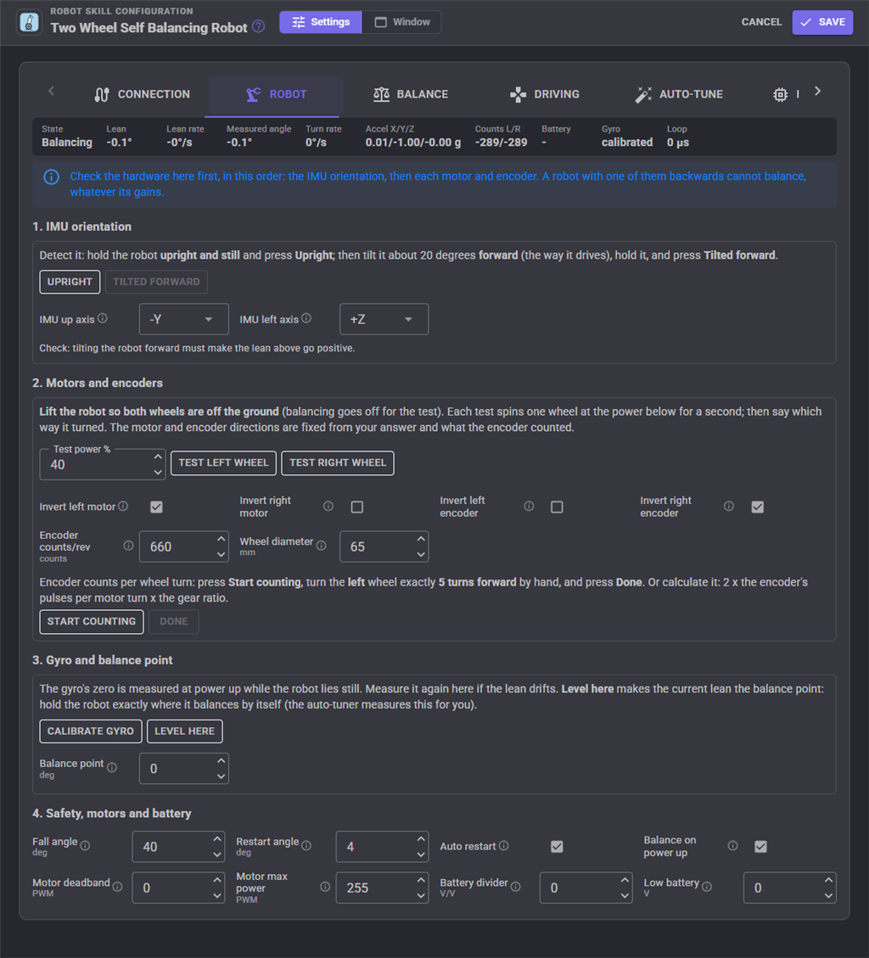Show info for Wheel diameter
Image resolution: width=869 pixels, height=958 pixels.
click(x=321, y=546)
